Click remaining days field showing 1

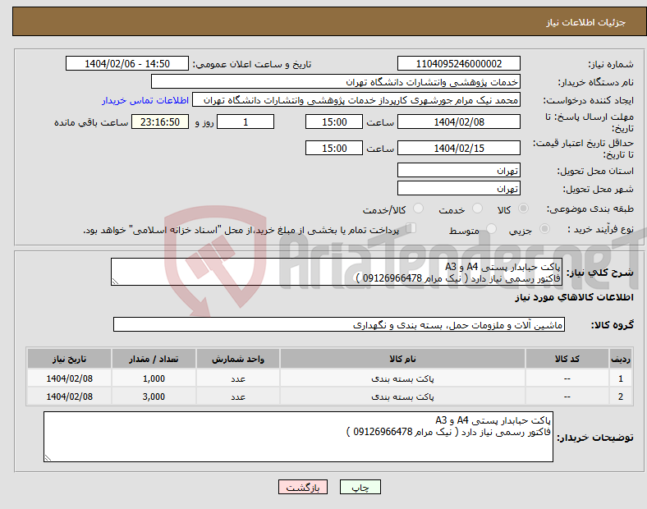[x=245, y=122]
